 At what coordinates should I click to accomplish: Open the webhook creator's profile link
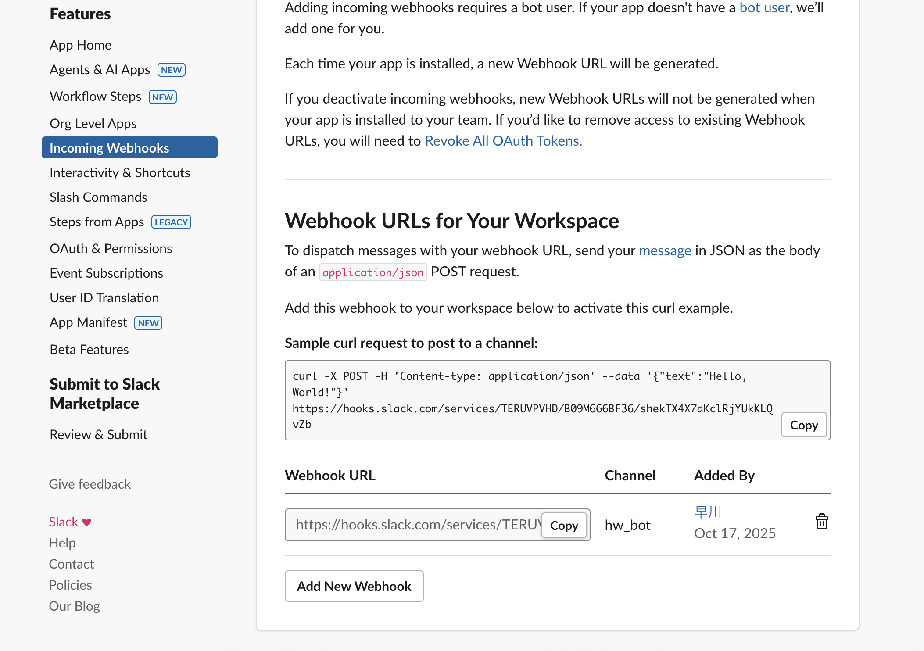[708, 511]
